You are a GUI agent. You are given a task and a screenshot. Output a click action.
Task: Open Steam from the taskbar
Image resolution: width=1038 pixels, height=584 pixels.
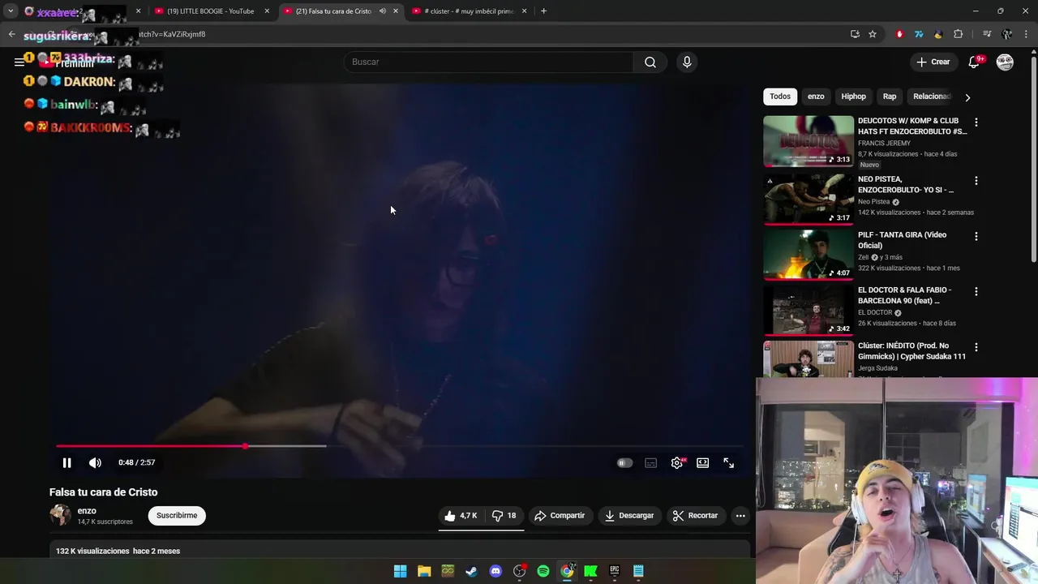pyautogui.click(x=471, y=571)
